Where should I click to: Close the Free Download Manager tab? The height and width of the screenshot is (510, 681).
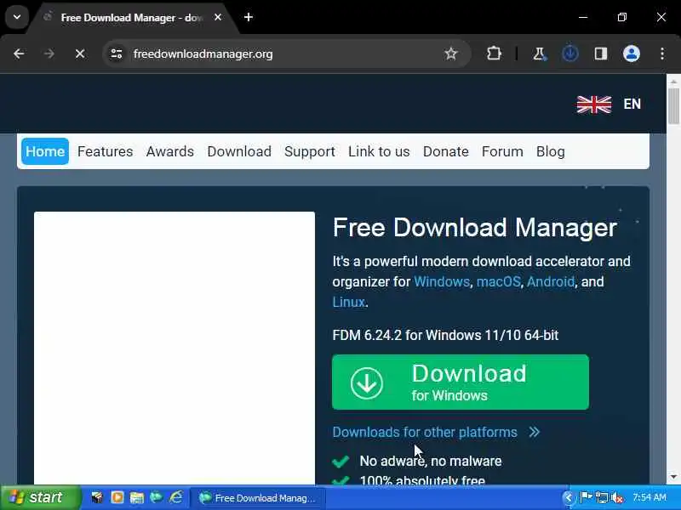(x=218, y=17)
